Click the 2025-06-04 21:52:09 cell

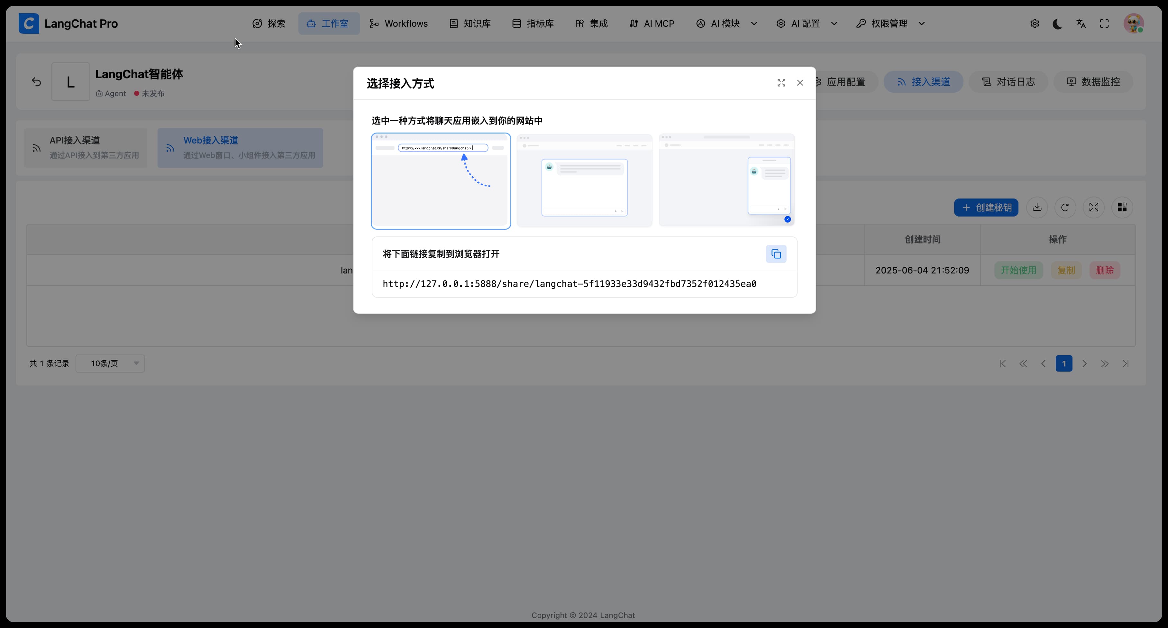tap(922, 271)
